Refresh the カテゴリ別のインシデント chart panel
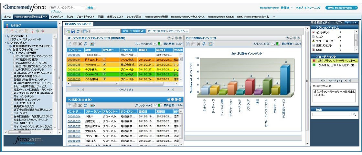 pos(204,44)
